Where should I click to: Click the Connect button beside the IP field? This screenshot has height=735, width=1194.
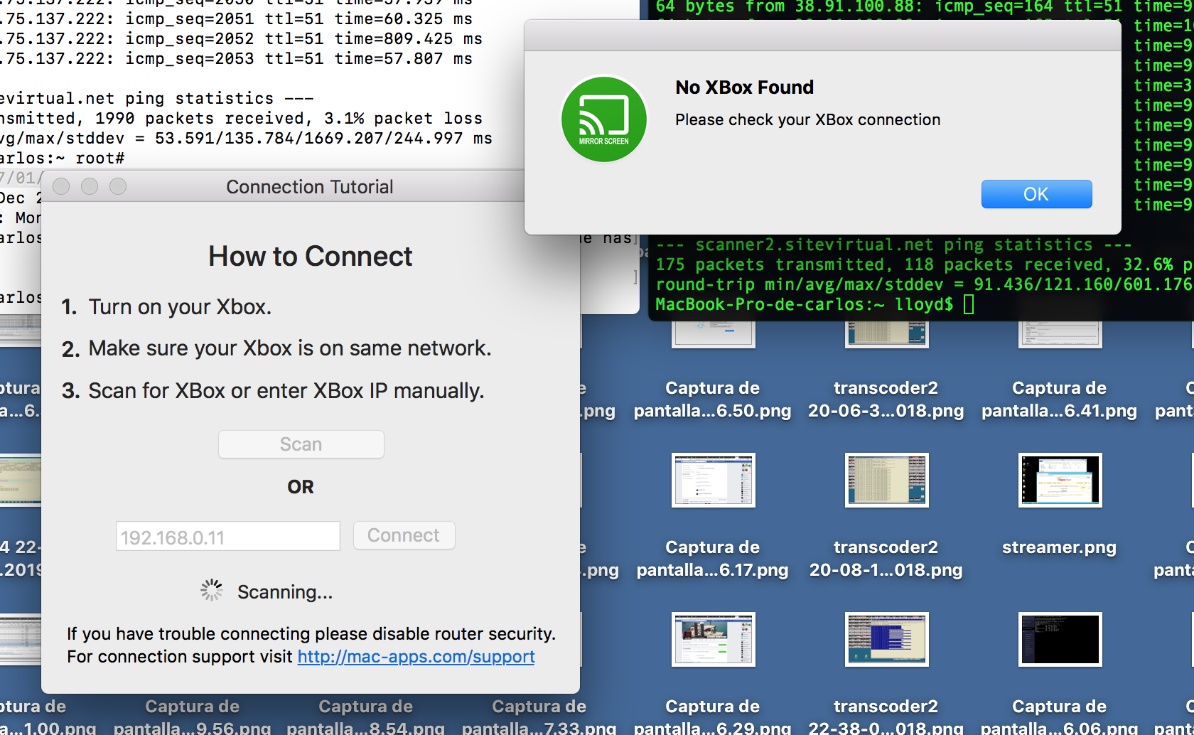[404, 535]
